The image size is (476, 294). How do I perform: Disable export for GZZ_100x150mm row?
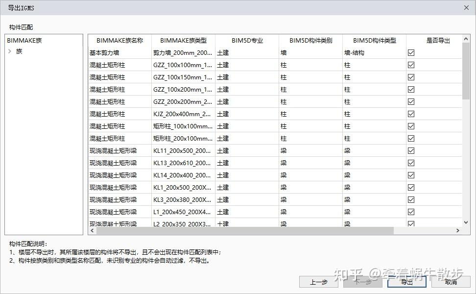point(411,77)
